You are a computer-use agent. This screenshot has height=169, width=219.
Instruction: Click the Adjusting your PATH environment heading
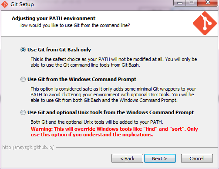click(54, 18)
